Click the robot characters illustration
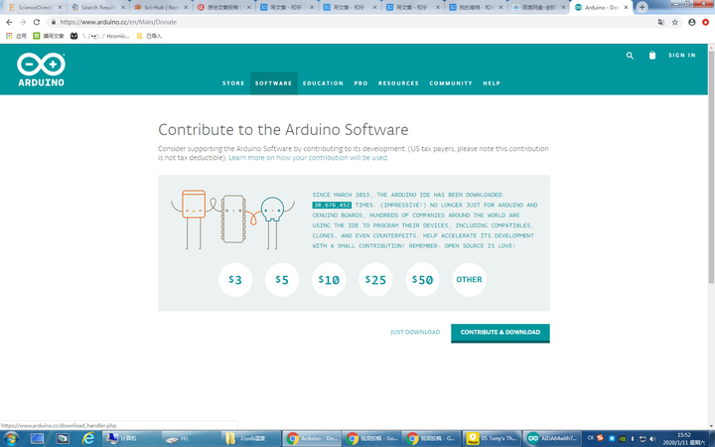The height and width of the screenshot is (447, 715). point(233,220)
